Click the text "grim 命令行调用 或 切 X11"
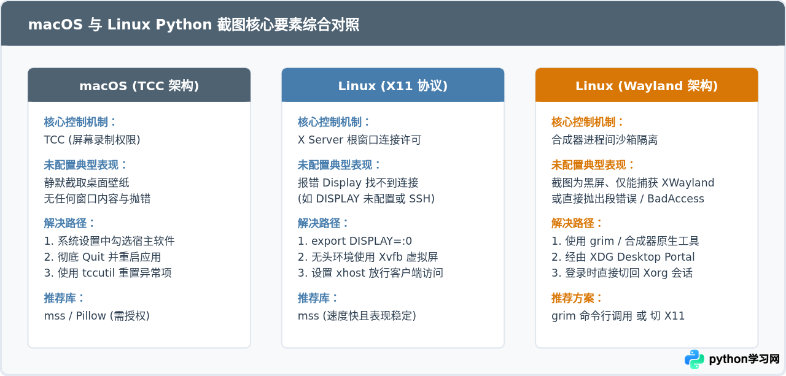 point(618,316)
